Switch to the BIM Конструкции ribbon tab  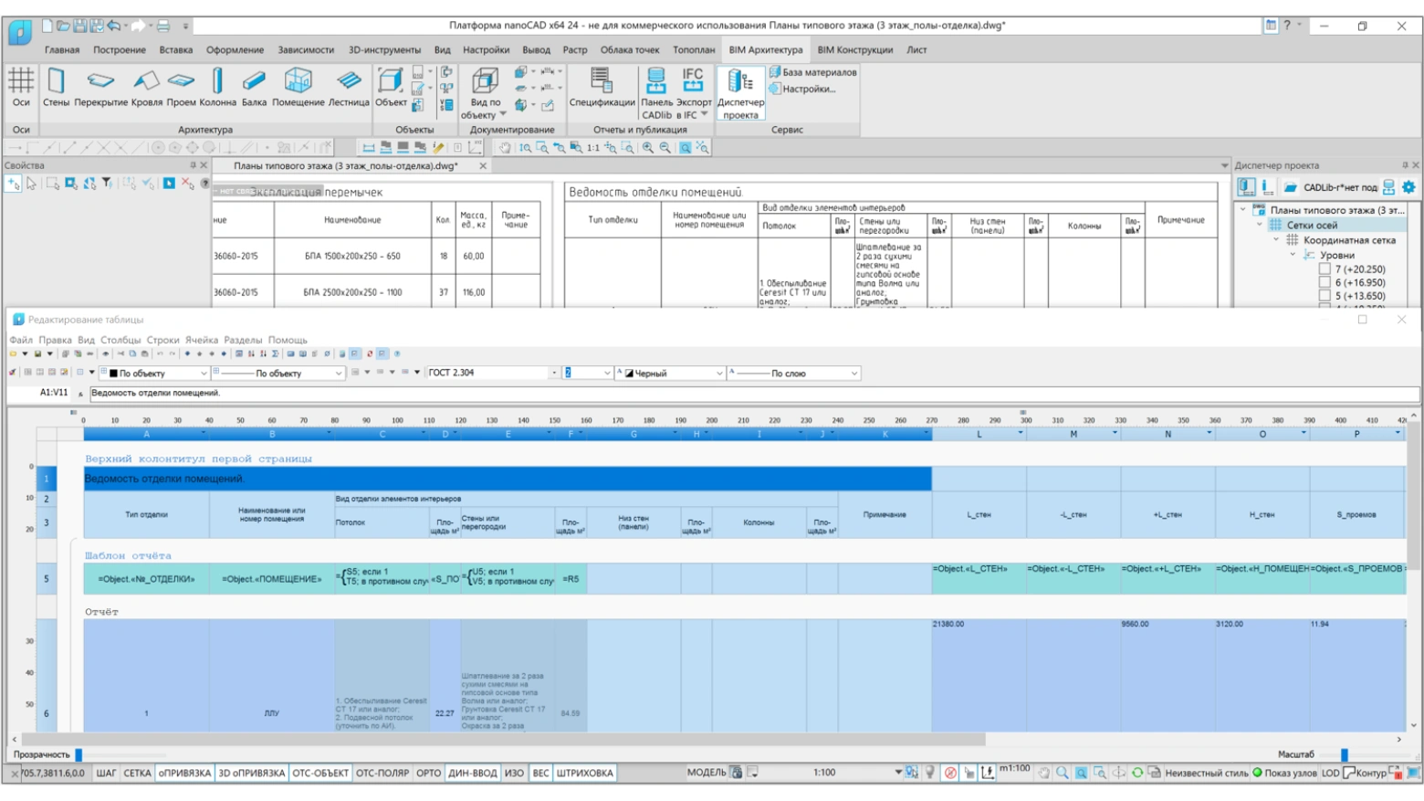(x=854, y=50)
